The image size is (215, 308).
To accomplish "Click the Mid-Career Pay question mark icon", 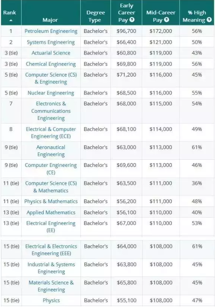I will (166, 20).
